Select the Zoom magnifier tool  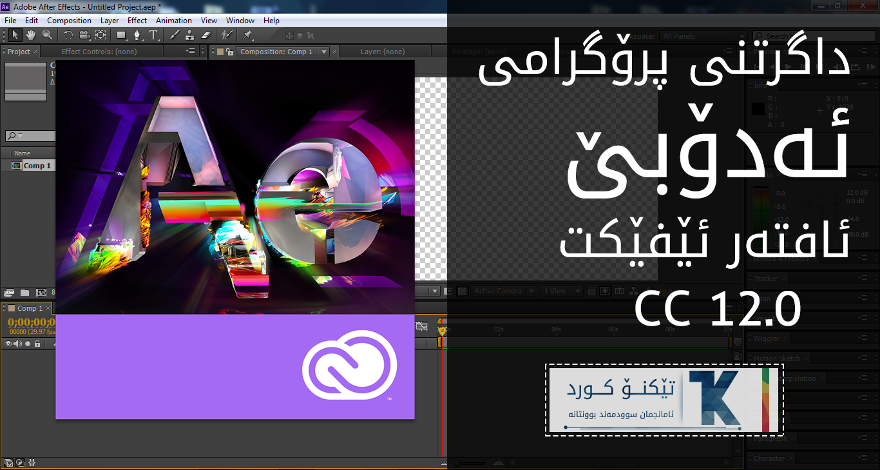(x=47, y=35)
